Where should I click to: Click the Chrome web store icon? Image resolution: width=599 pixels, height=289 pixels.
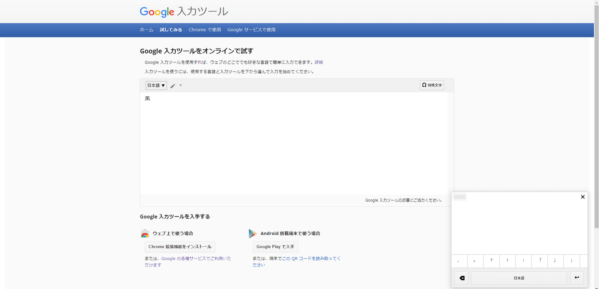(145, 233)
